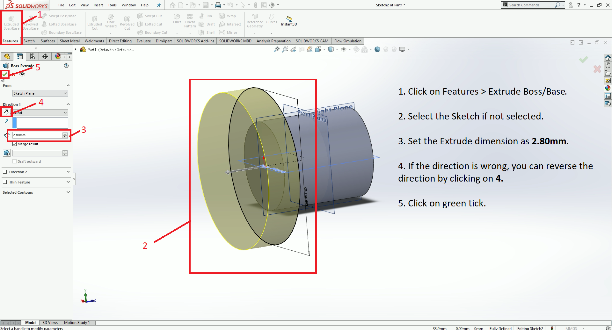Viewport: 612px width, 330px height.
Task: Enable the Thin Feature checkbox
Action: (5, 182)
